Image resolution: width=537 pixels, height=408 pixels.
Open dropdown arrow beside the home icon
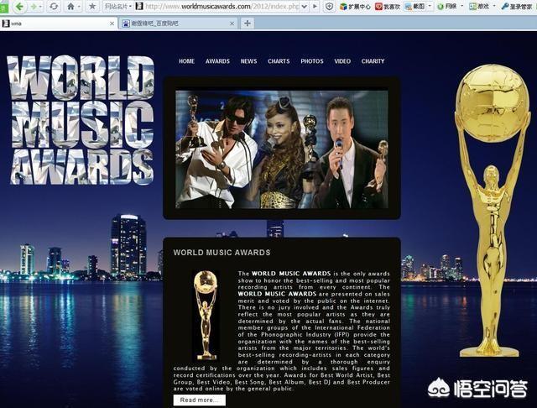(79, 7)
